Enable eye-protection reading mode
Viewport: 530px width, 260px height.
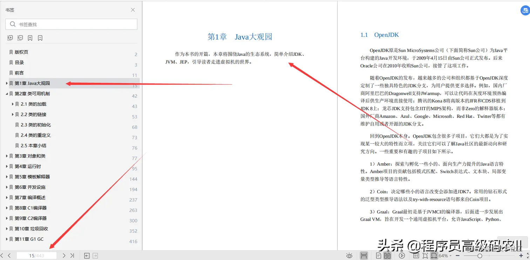click(349, 255)
